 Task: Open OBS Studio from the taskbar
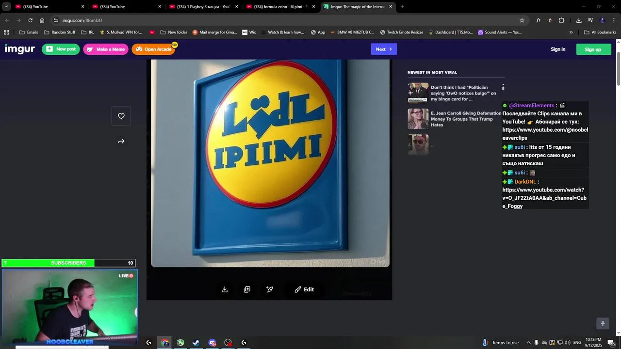(x=228, y=343)
